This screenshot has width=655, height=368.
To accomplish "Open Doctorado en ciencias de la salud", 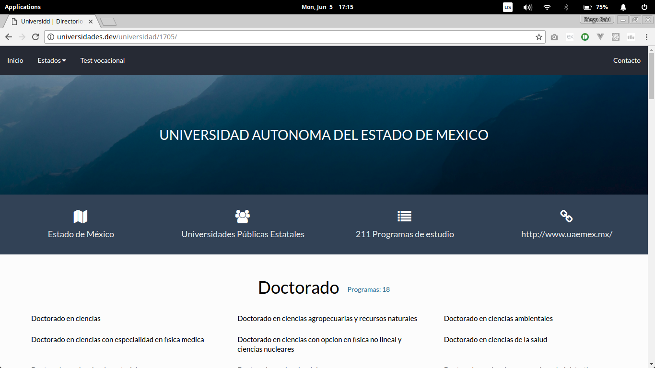I will (x=495, y=339).
